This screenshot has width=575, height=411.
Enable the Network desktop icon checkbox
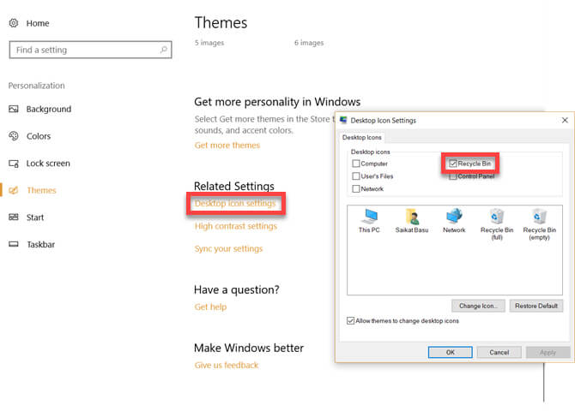point(355,189)
